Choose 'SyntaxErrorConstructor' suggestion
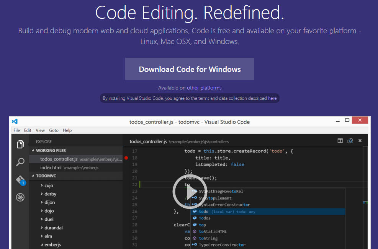378x249 pixels. [268, 205]
